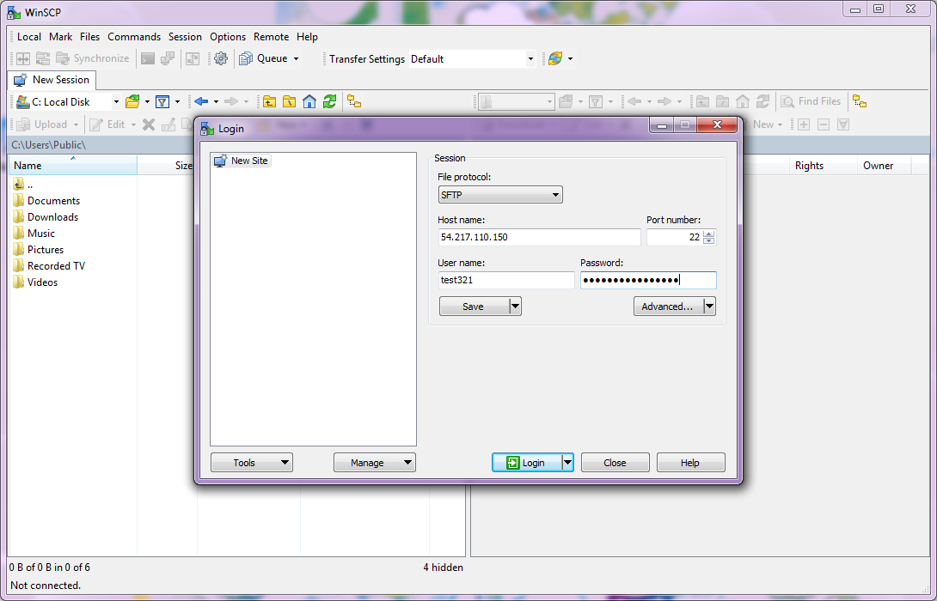Click the Edit toolbar button

tap(107, 124)
